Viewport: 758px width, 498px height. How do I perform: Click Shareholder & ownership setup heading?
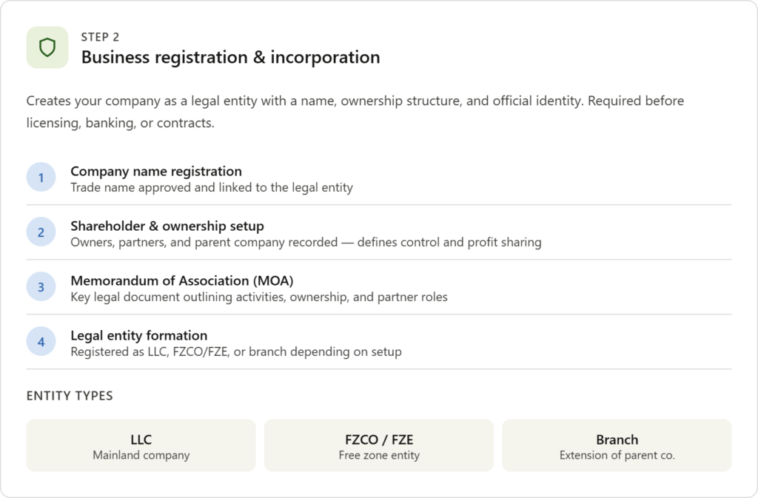(167, 226)
